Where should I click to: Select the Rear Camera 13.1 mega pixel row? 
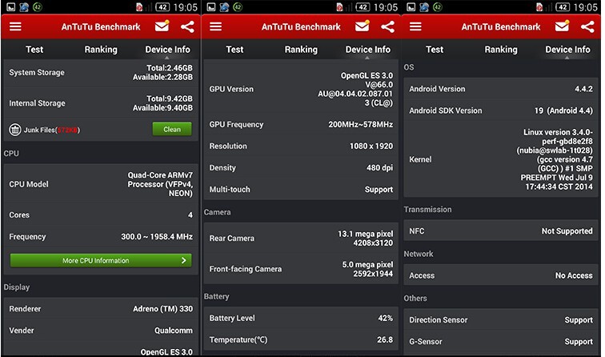point(301,238)
